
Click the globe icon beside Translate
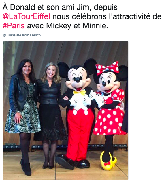point(4,35)
